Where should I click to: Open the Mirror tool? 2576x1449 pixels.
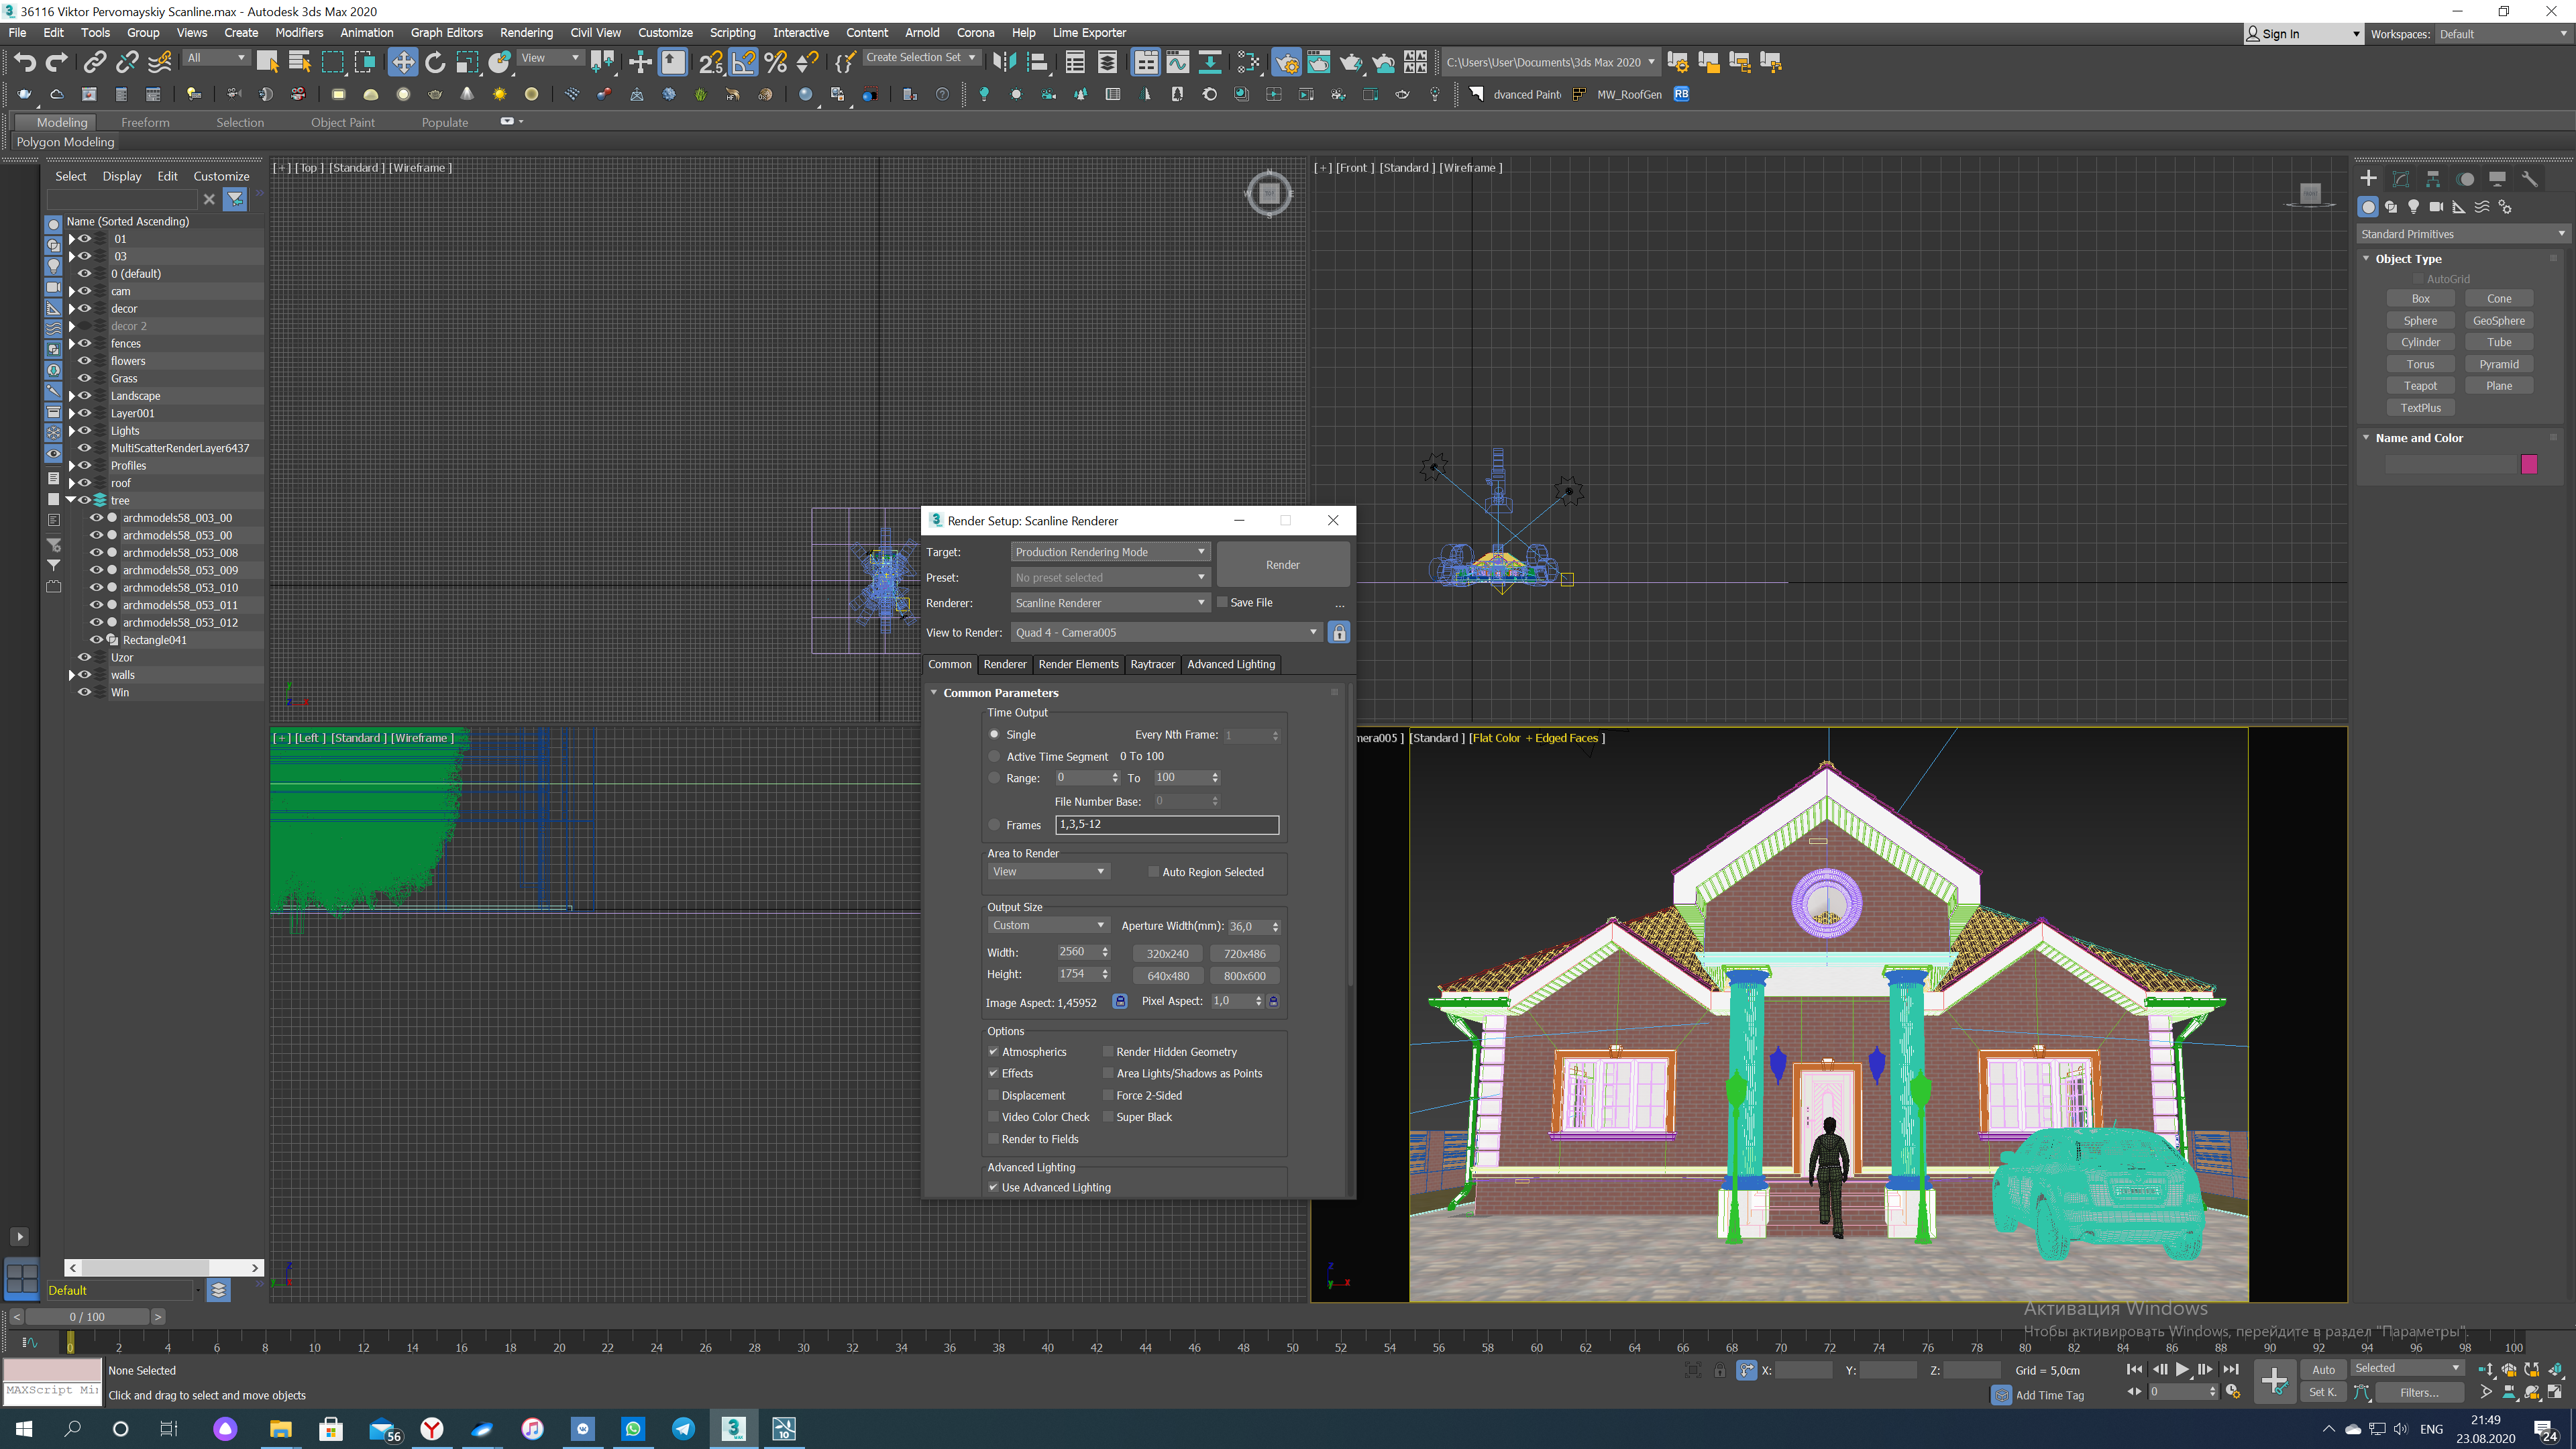[x=1003, y=62]
